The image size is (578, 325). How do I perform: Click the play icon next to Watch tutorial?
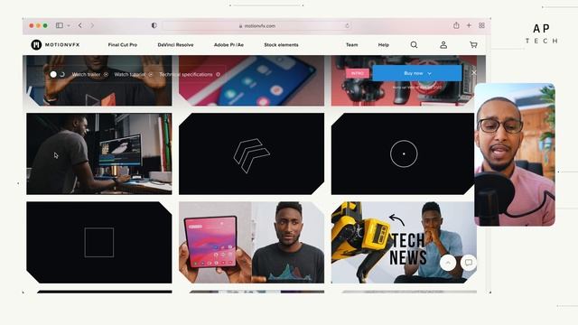[151, 74]
